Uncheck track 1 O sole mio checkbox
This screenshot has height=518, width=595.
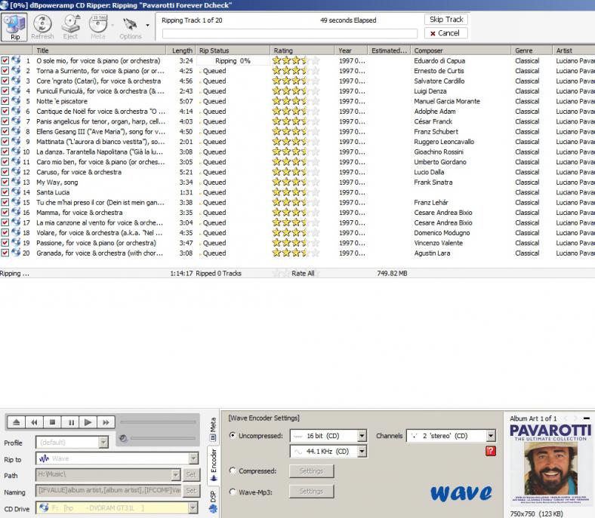(x=5, y=60)
